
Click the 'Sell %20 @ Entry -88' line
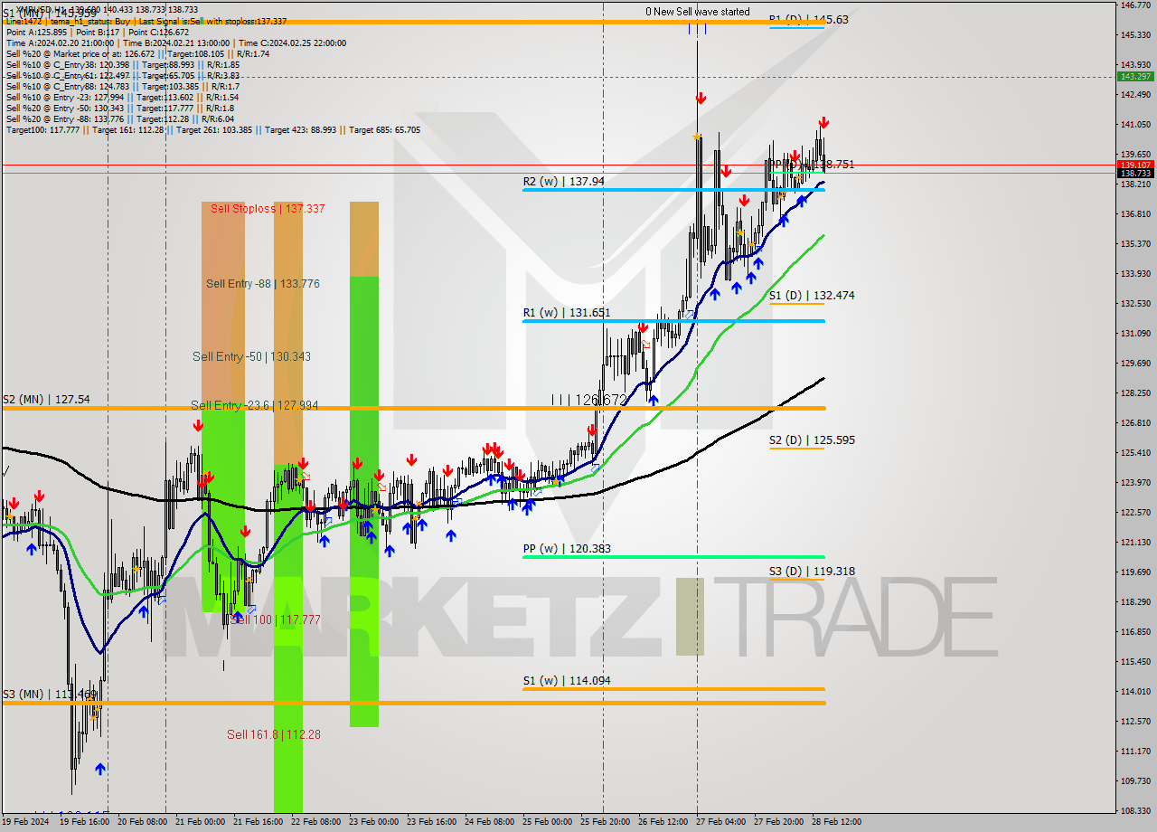[x=120, y=118]
